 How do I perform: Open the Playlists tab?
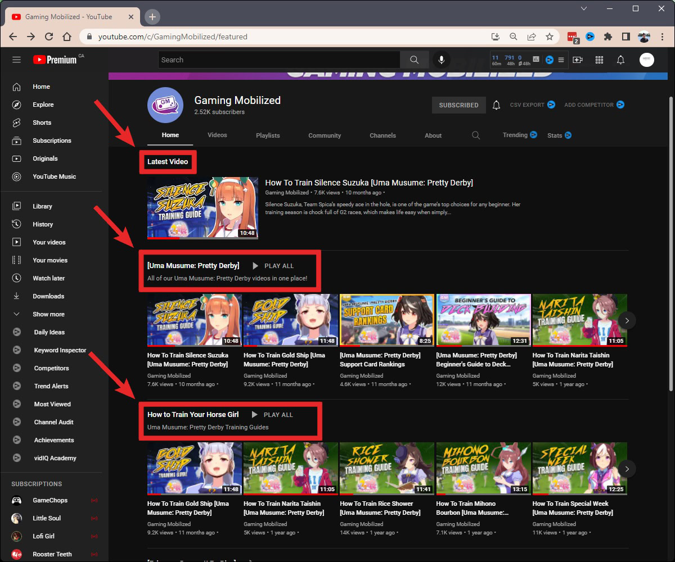point(268,135)
